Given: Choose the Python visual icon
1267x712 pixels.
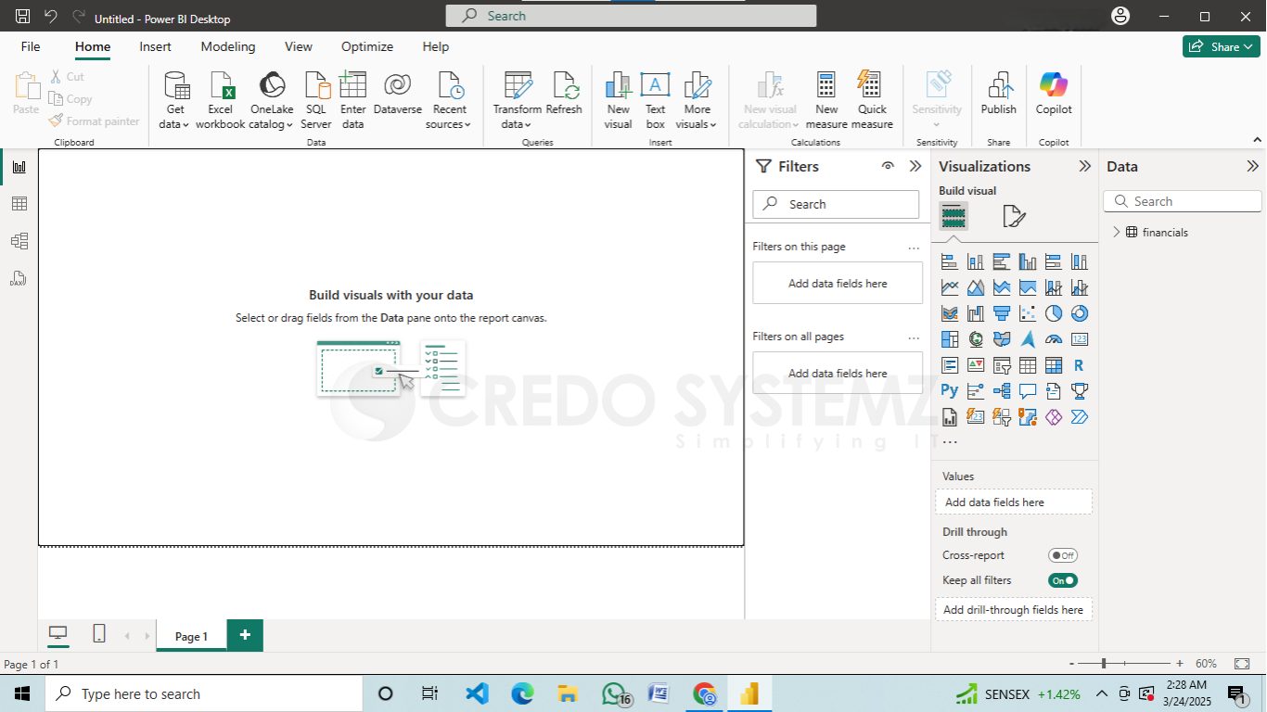Looking at the screenshot, I should click(950, 391).
